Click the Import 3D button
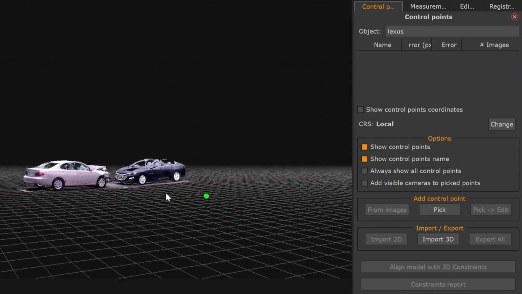Viewport: 522px width, 294px height. [x=438, y=239]
